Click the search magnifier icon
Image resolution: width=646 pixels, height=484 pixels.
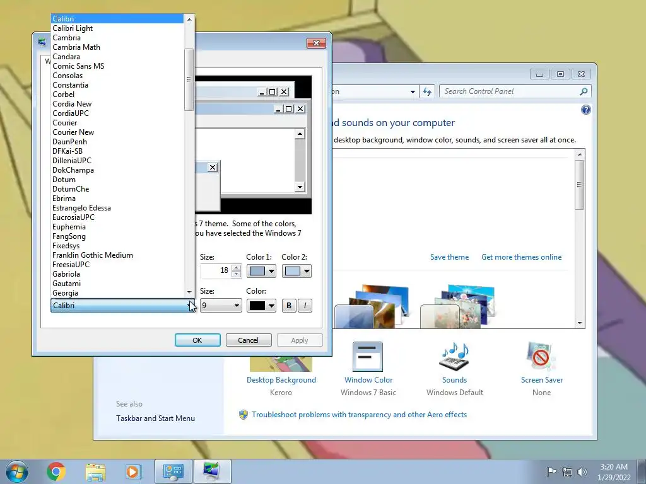tap(584, 91)
